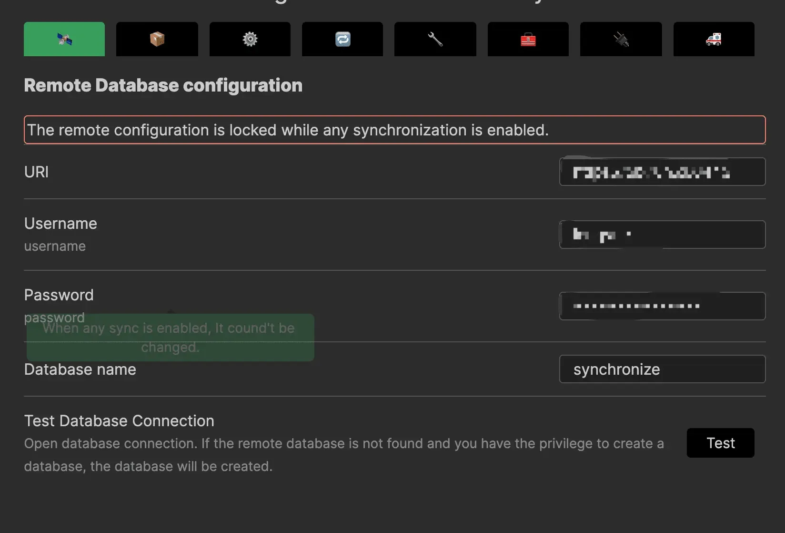This screenshot has height=533, width=785.
Task: Click the Database name label
Action: click(80, 369)
